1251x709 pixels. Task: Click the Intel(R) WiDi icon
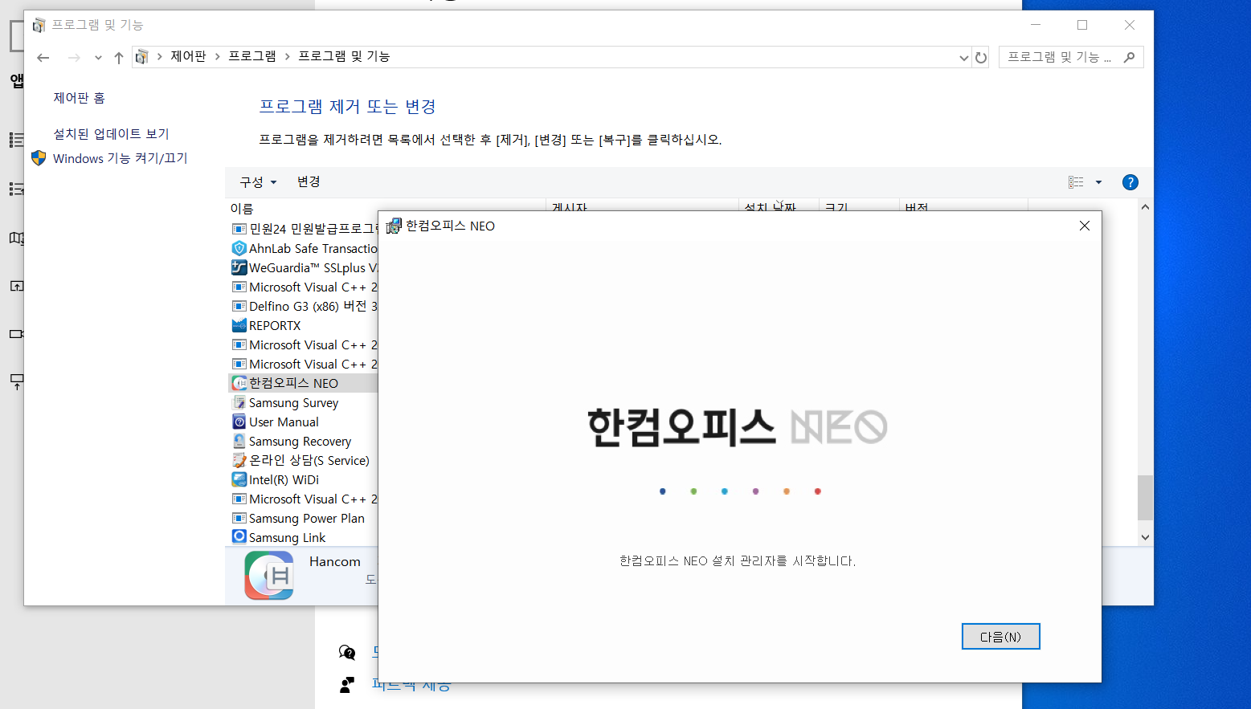239,479
